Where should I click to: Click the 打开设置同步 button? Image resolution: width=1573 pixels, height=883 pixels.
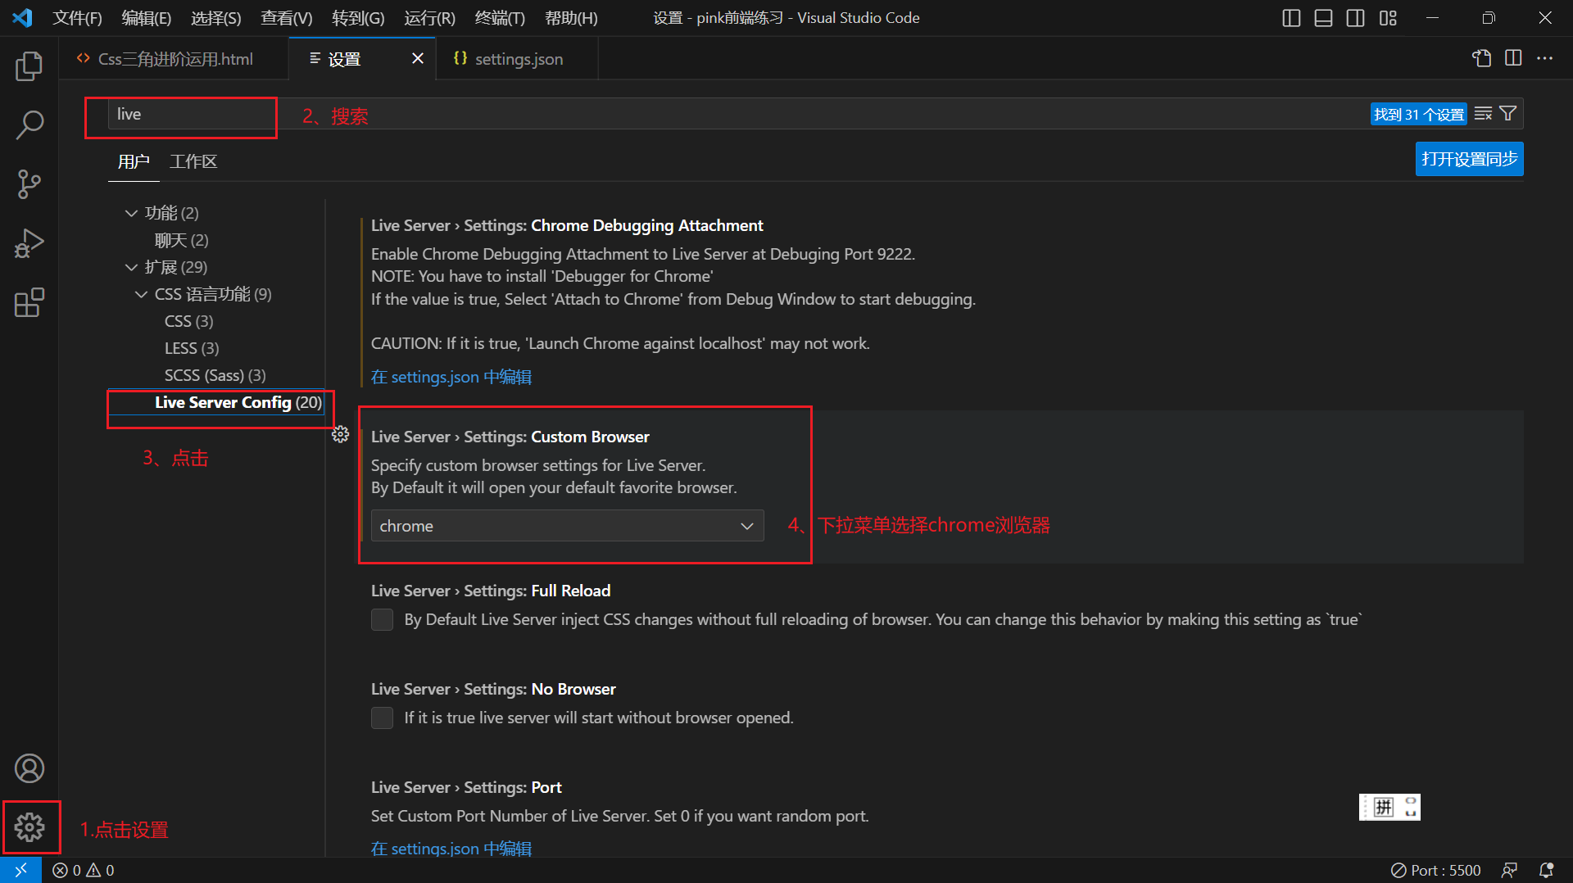pyautogui.click(x=1468, y=159)
